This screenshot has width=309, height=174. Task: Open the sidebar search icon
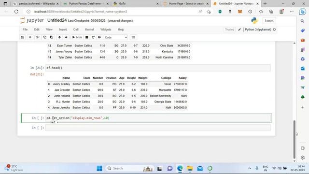(x=303, y=21)
